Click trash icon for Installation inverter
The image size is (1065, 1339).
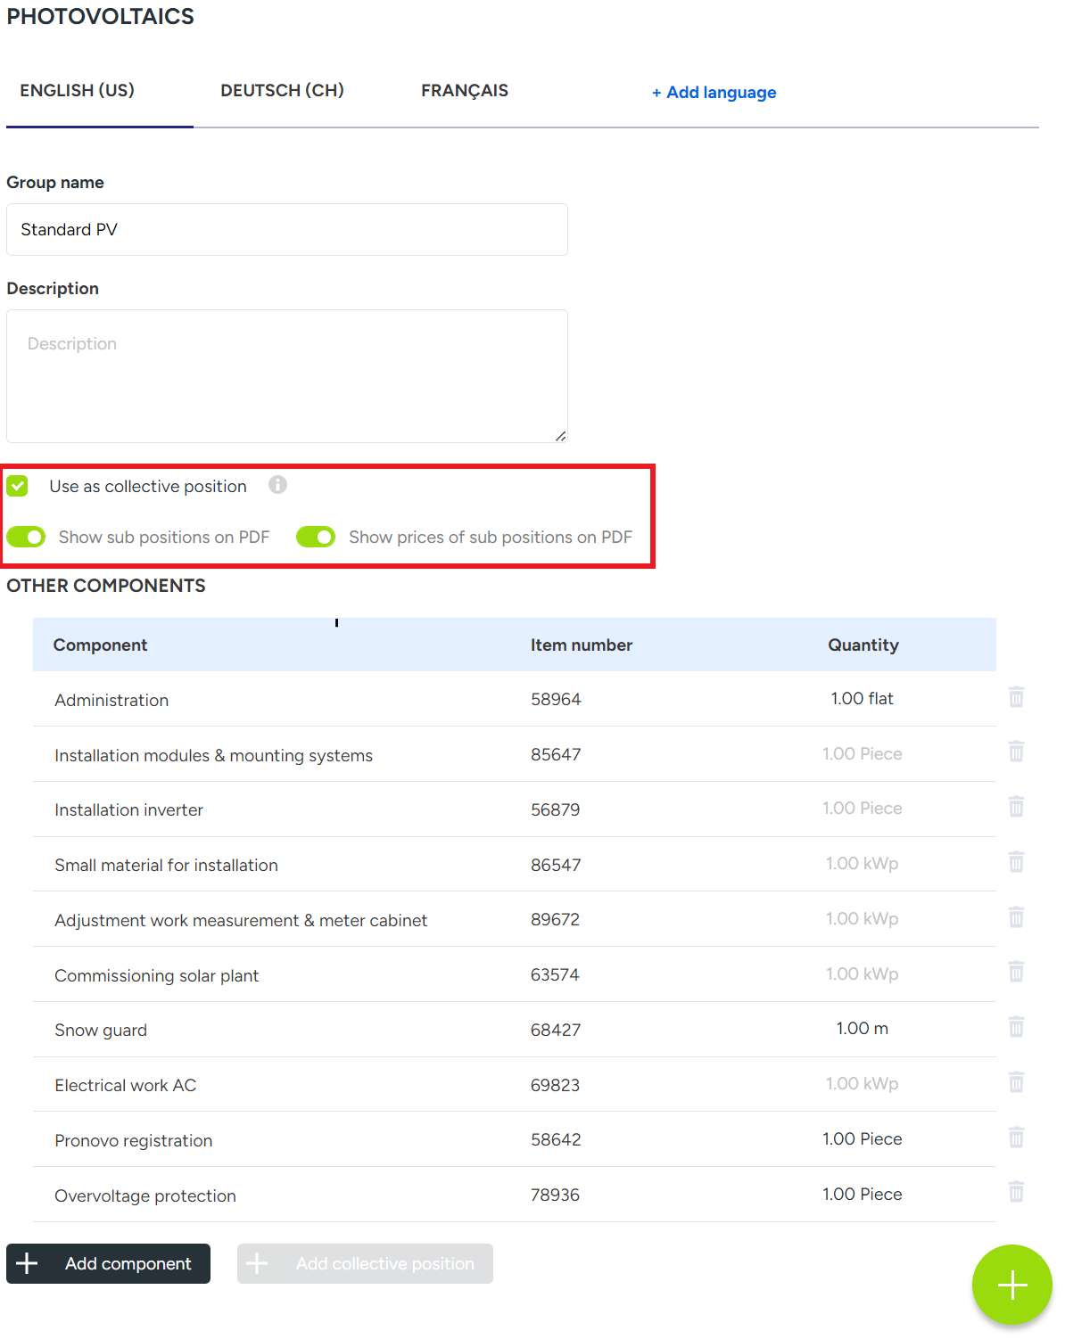tap(1016, 808)
